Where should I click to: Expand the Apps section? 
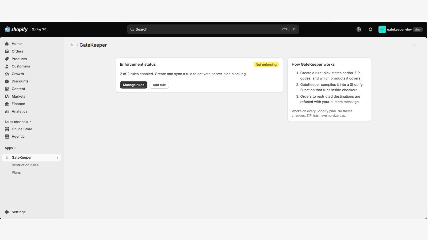[10, 148]
